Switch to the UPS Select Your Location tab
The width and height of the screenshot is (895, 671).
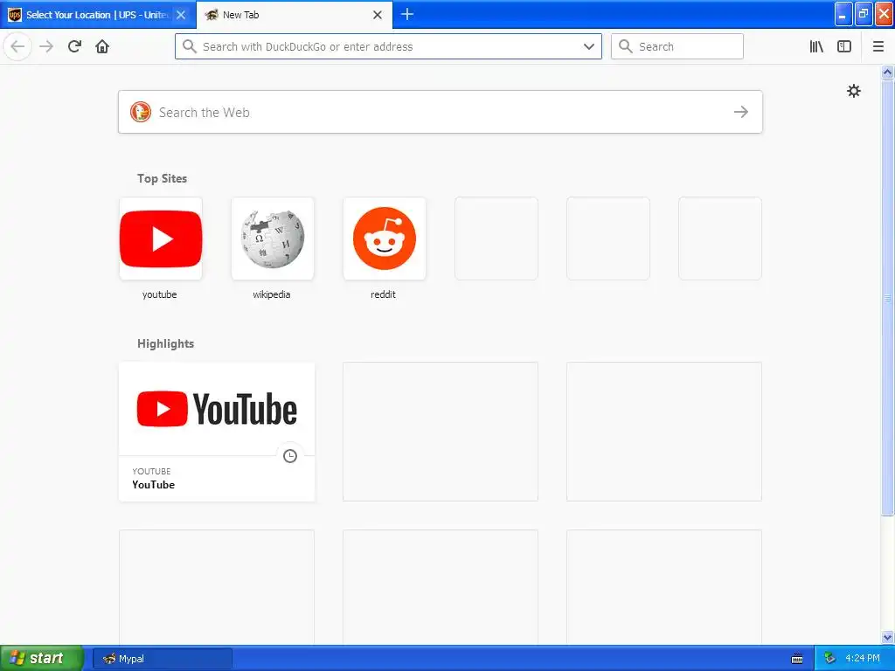point(97,15)
